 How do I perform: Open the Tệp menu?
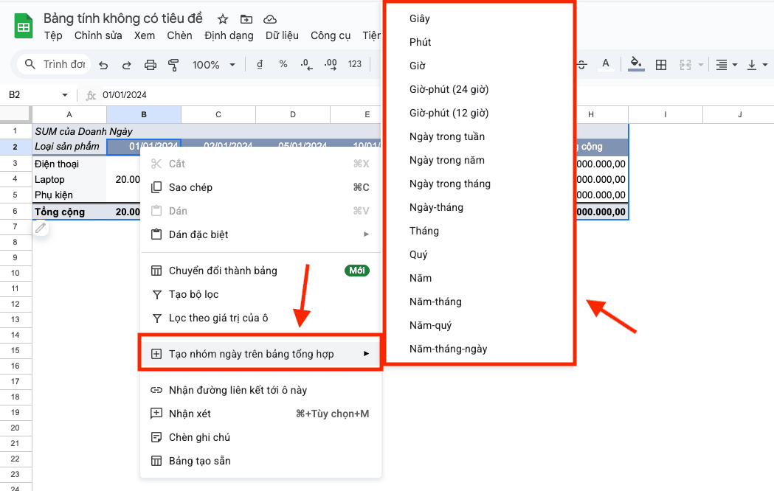[53, 35]
